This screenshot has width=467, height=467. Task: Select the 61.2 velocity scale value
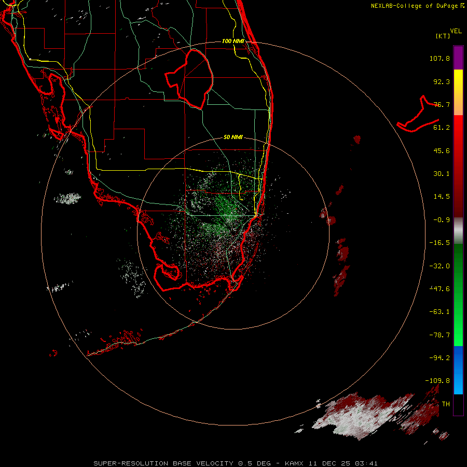tap(442, 128)
